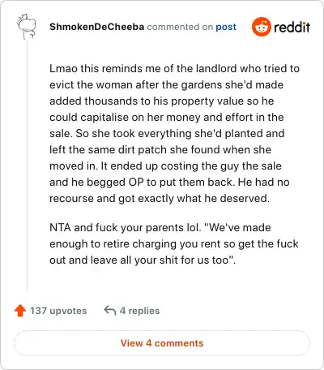Click the line 'could capitalise on her money'
The width and height of the screenshot is (324, 370).
(x=167, y=117)
